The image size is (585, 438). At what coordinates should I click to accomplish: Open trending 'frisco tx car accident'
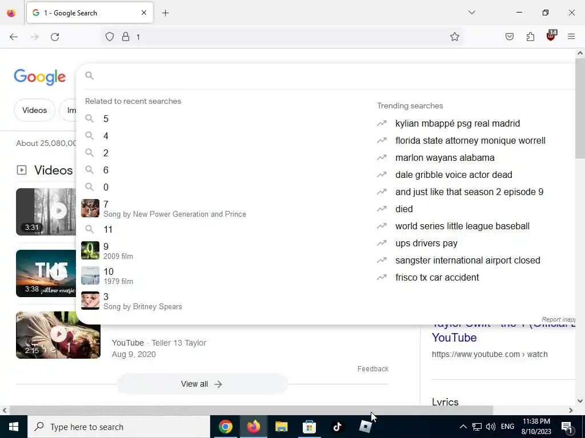437,278
